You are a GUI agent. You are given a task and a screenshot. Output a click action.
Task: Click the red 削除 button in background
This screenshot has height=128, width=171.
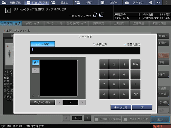pyautogui.click(x=163, y=56)
